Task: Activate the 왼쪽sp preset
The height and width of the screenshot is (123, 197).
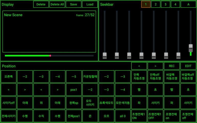Action: coord(74,103)
